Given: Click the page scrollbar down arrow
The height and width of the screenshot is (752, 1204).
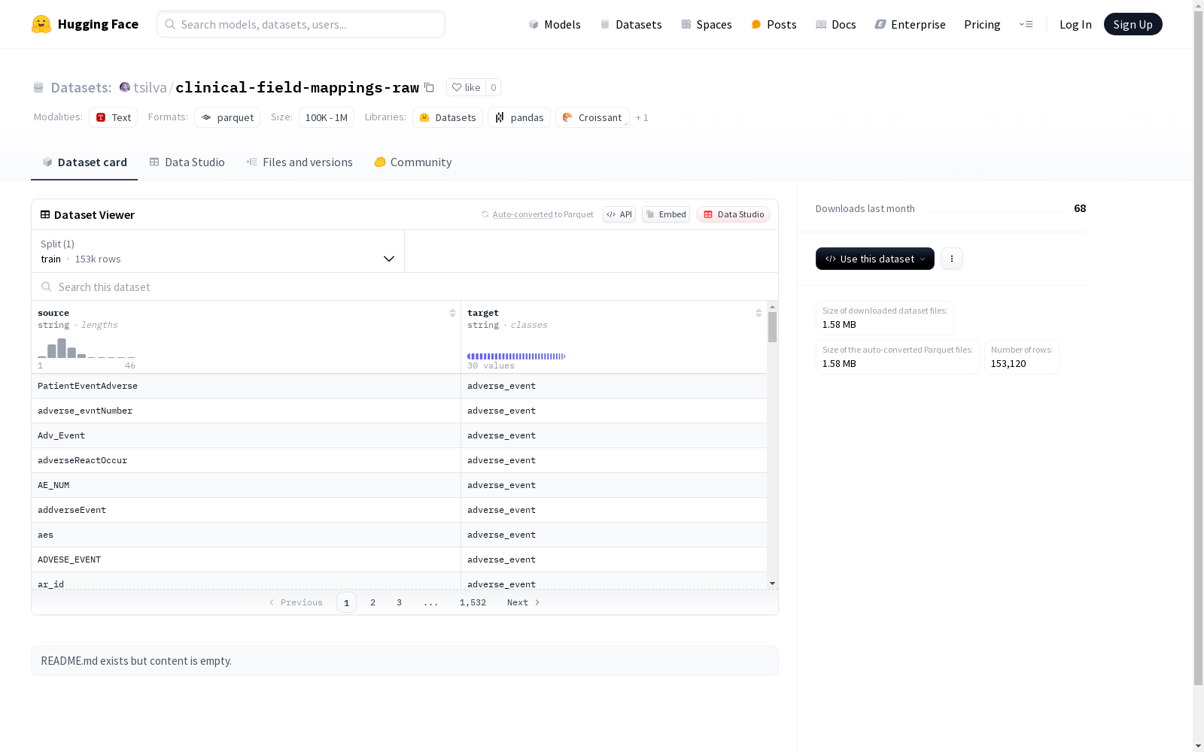Looking at the screenshot, I should [x=1198, y=746].
